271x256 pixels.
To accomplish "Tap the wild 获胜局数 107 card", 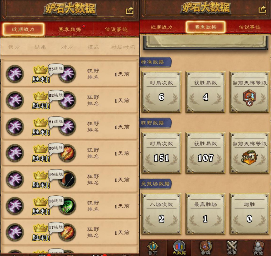I will click(206, 153).
